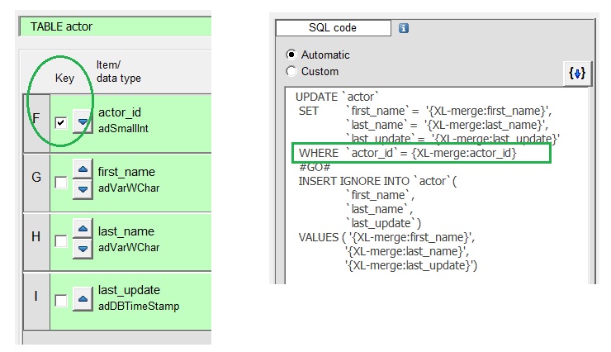Move last_name down with its down arrow
The image size is (611, 352).
(x=83, y=249)
